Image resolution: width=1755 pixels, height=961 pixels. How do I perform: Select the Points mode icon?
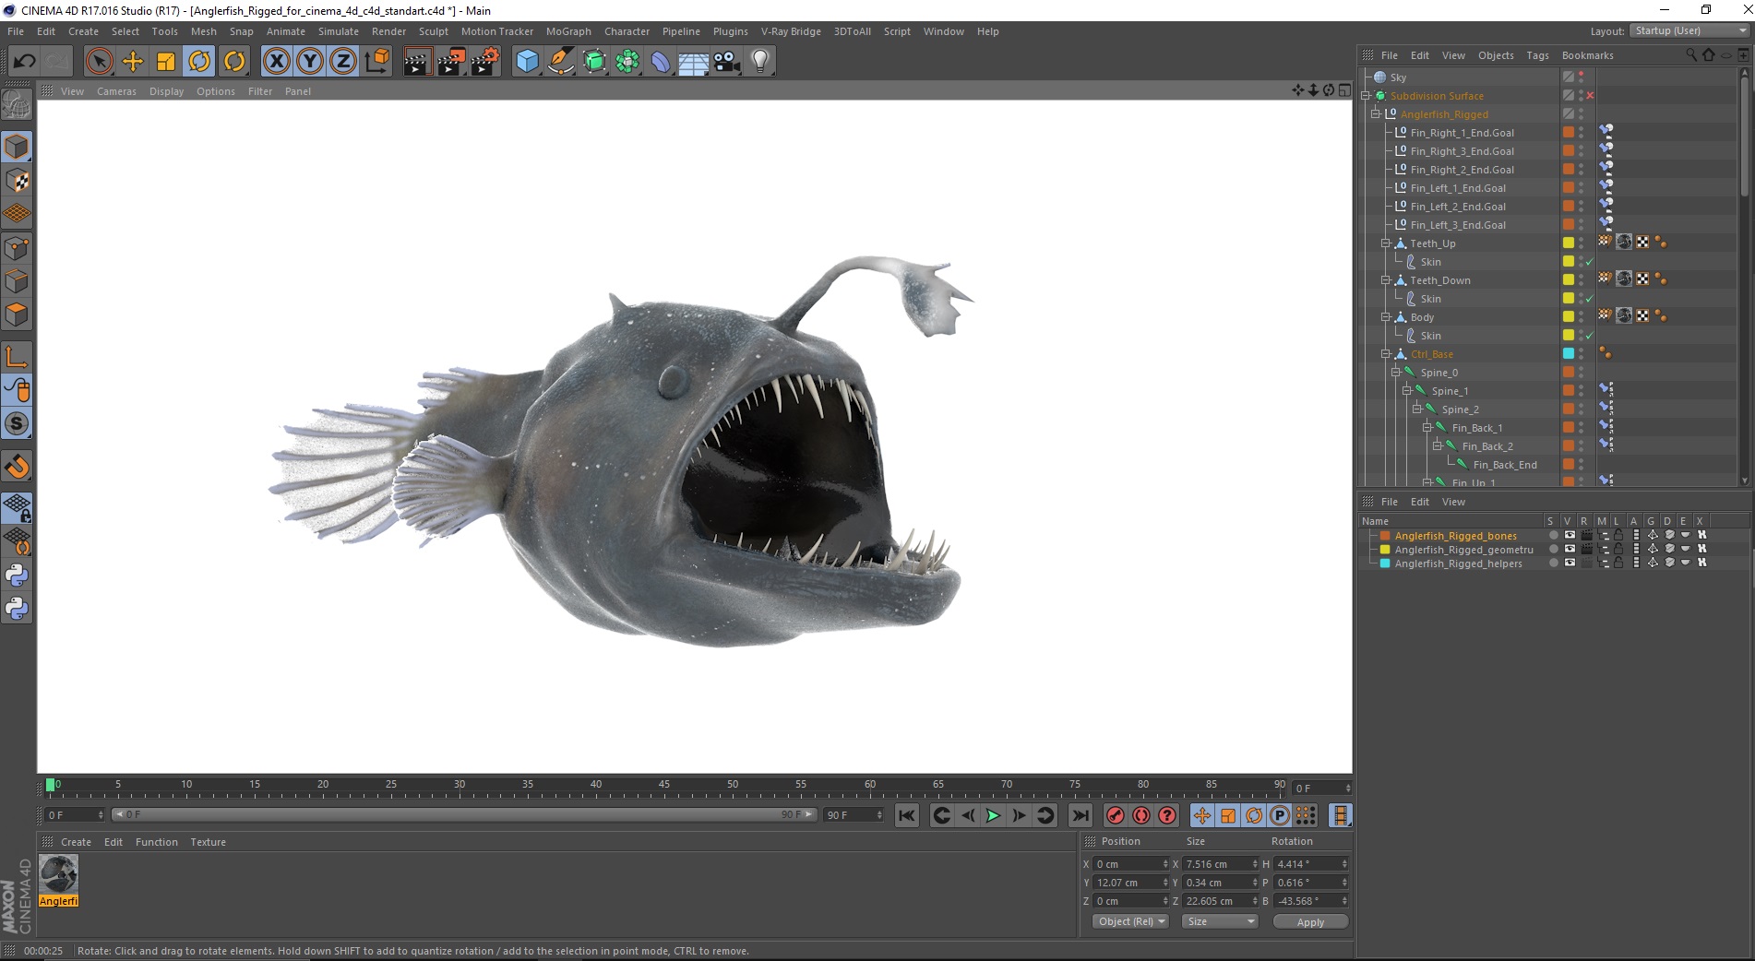point(17,248)
